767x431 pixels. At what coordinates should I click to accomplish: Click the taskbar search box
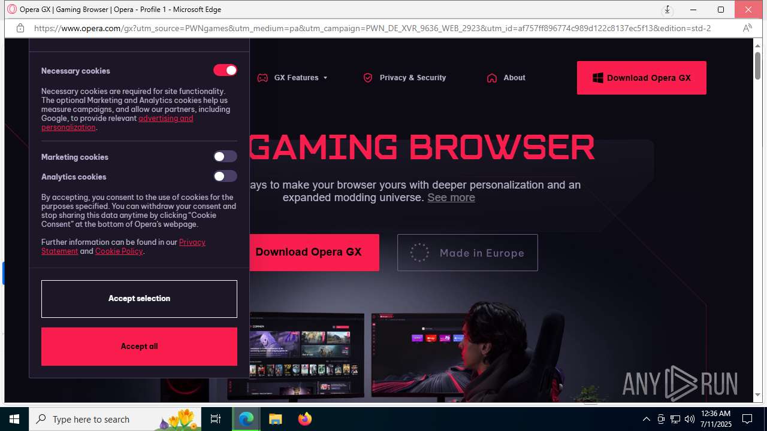coord(115,419)
